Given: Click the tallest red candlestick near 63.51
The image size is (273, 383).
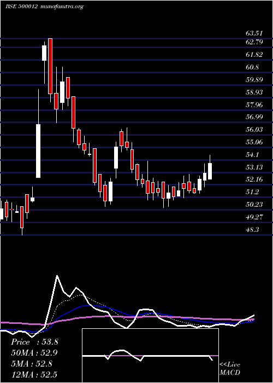Looking at the screenshot, I should tap(50, 66).
